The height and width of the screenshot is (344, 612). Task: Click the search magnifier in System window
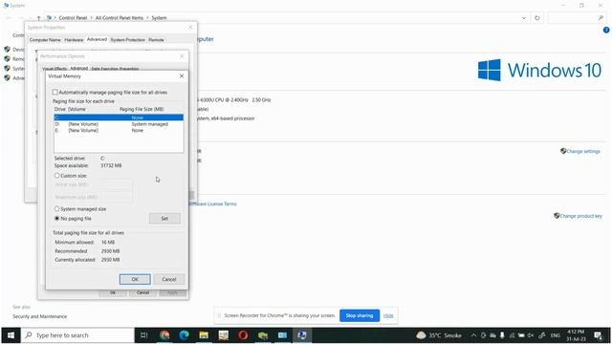601,18
